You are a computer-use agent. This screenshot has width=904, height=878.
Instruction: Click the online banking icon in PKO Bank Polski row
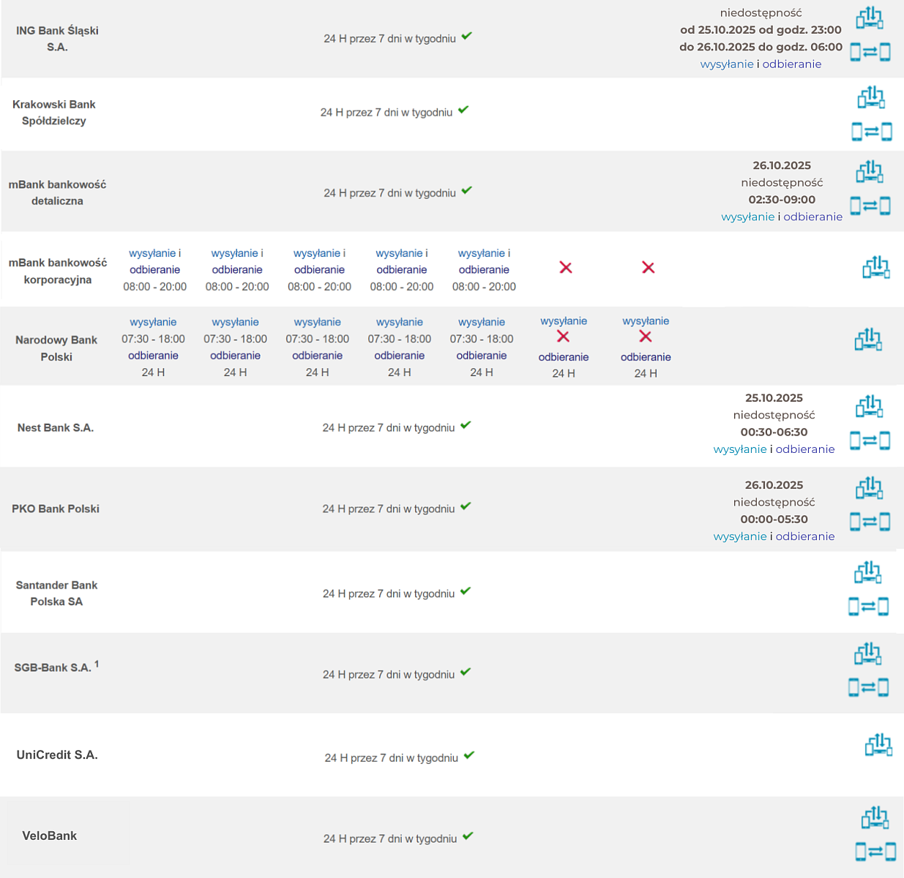pos(869,487)
